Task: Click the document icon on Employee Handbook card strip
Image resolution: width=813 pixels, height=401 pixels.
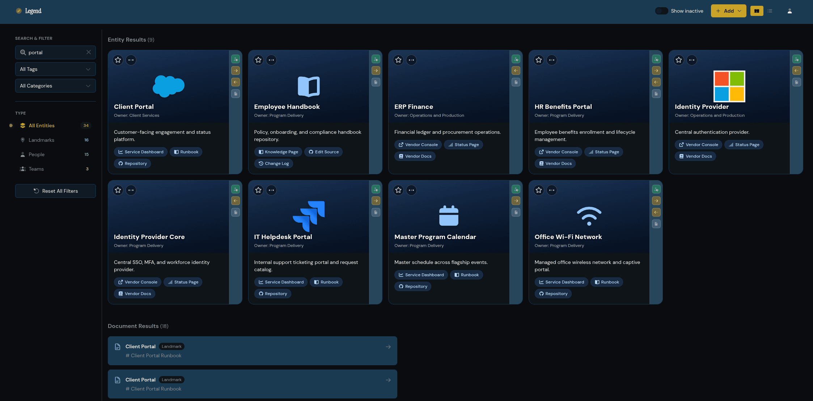Action: point(376,82)
